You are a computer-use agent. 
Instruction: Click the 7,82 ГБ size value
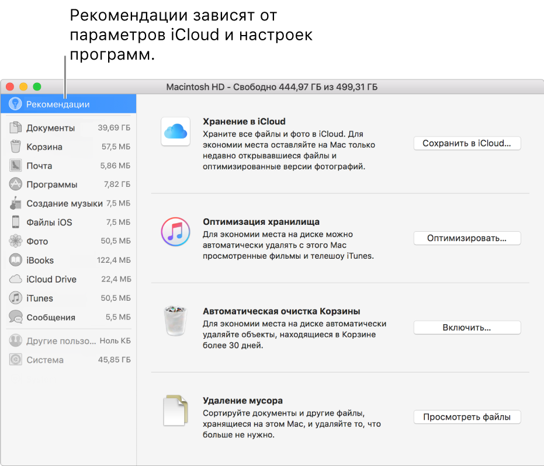[x=117, y=184]
